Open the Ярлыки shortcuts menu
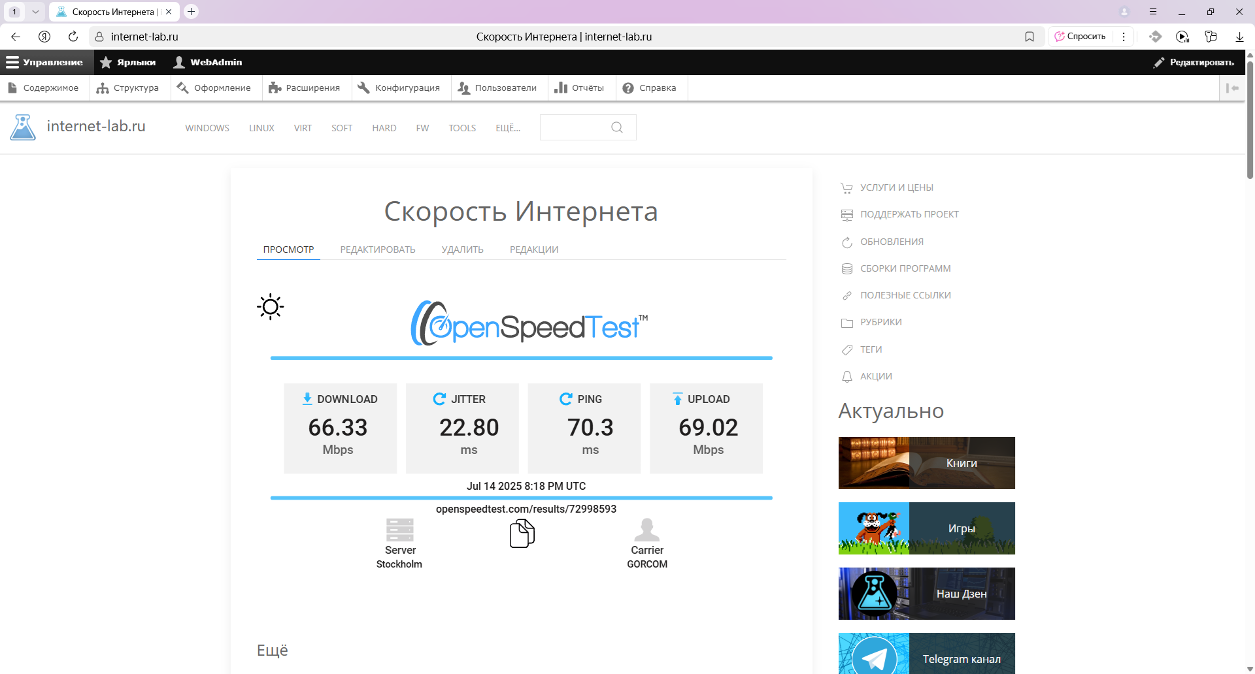Screen dimensions: 1255x674 coord(128,62)
